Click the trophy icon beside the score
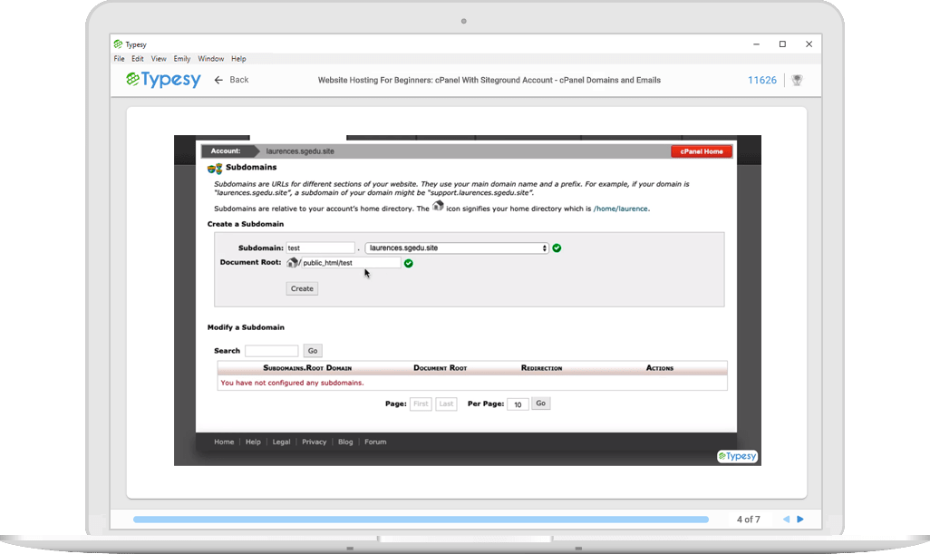930x554 pixels. (797, 80)
